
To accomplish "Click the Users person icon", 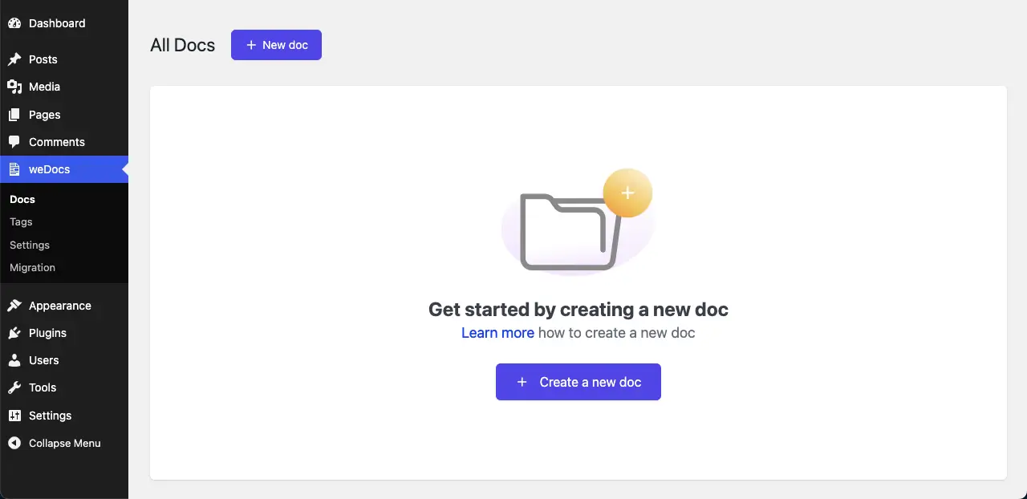I will (14, 360).
